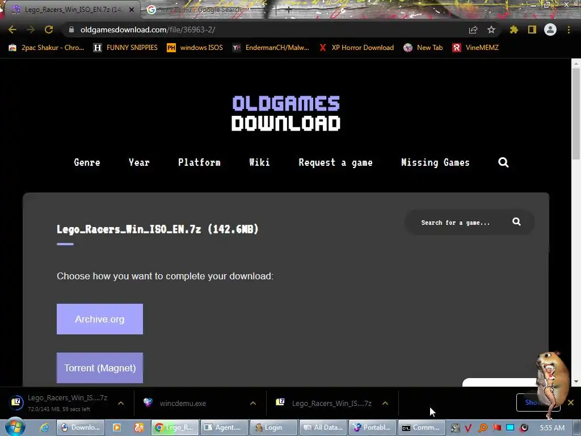Open the Portabl... taskbar window
The height and width of the screenshot is (436, 581).
point(372,427)
